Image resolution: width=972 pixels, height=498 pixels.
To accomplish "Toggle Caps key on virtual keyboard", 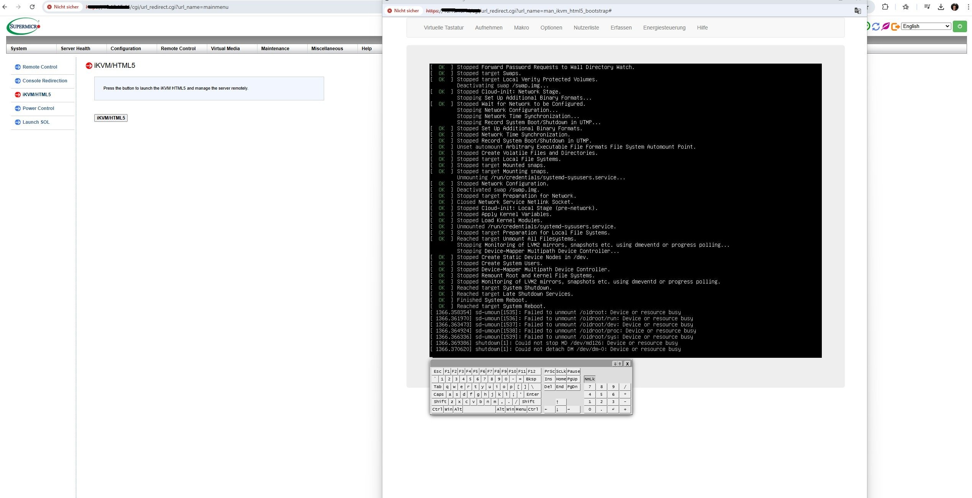I will [438, 394].
